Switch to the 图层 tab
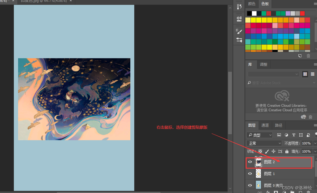Viewport: 317px width, 193px height. click(252, 125)
